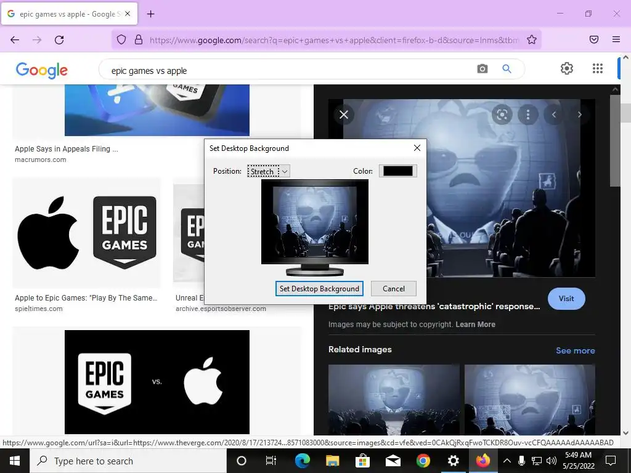The width and height of the screenshot is (631, 473).
Task: Open the notification center icon
Action: 611,461
